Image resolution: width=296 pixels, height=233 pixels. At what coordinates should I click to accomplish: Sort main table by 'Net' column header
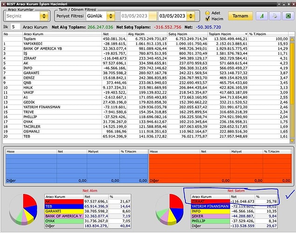click(x=114, y=34)
